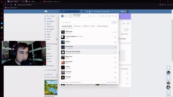Screen dimensions: 173x97
Task: Click the magnifier button beside music search
Action: tap(114, 22)
